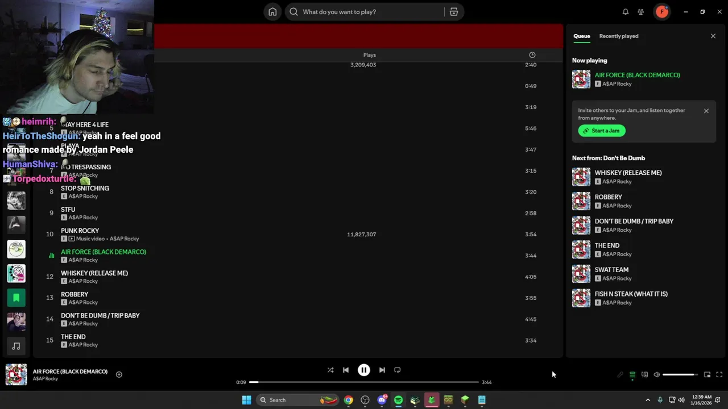The image size is (728, 409).
Task: Dismiss the Jam invitation card
Action: [706, 111]
